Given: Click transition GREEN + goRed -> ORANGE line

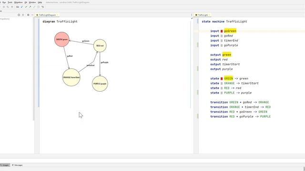Looking at the screenshot, I should [239, 102].
